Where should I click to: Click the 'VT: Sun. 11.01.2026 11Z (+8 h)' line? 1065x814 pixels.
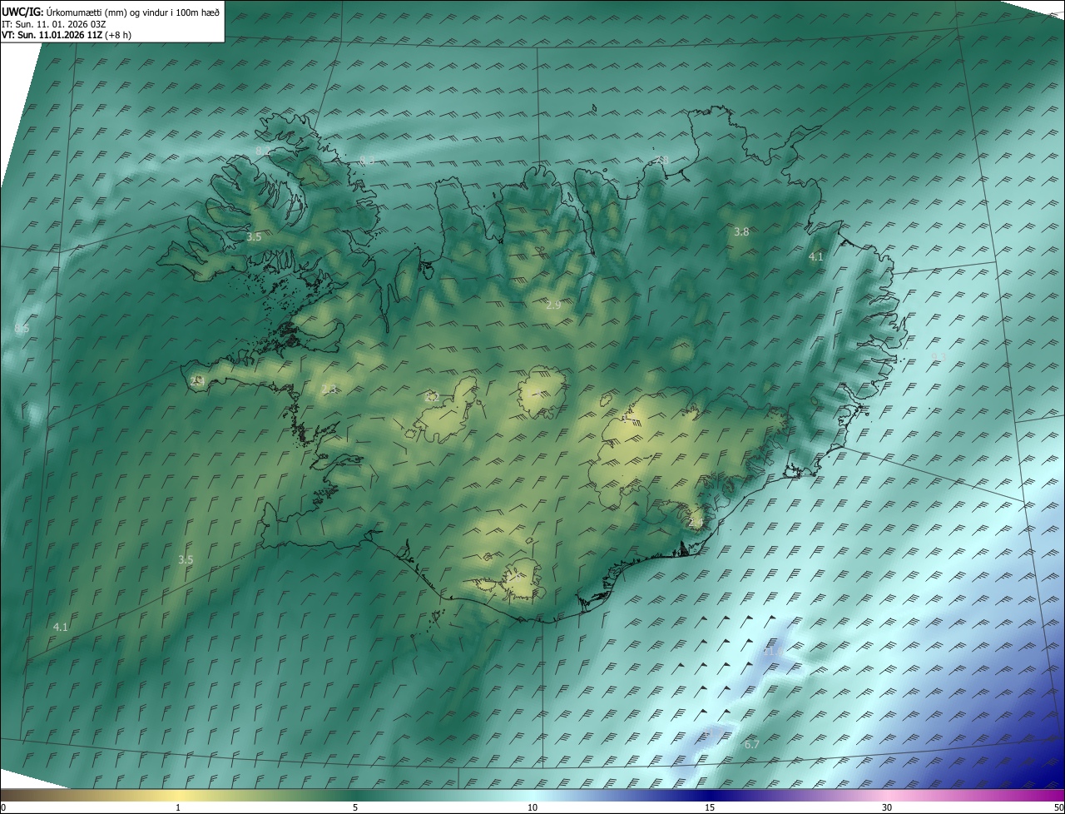67,35
